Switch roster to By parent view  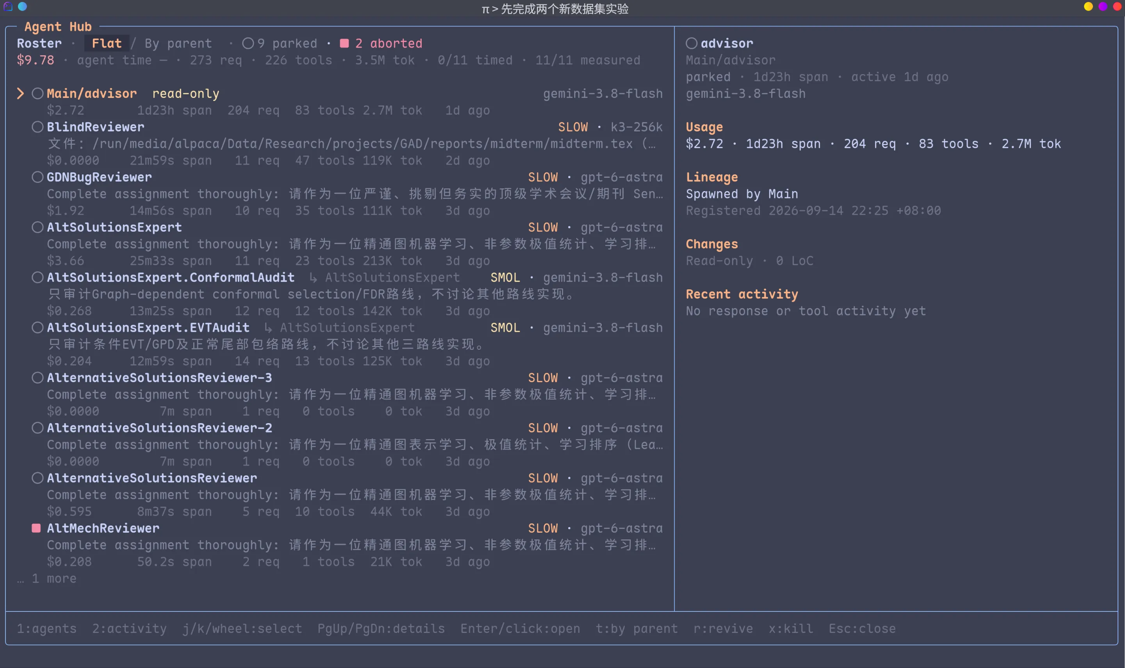[x=178, y=44]
